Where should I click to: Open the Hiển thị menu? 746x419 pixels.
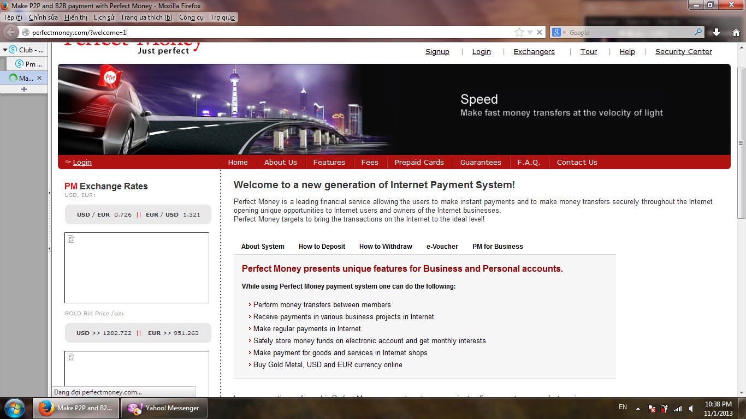76,17
